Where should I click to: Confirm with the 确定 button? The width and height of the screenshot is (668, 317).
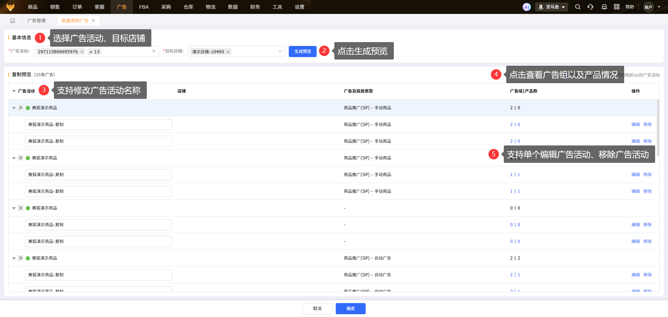click(x=351, y=309)
